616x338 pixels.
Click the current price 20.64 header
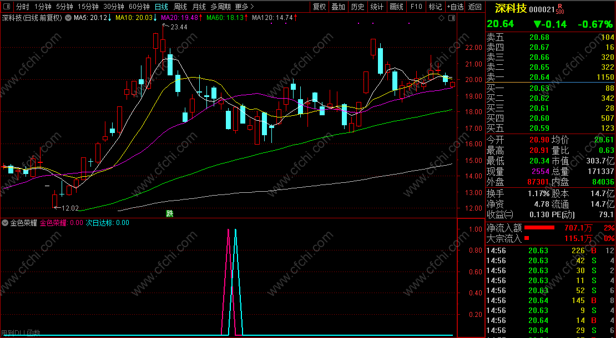501,24
